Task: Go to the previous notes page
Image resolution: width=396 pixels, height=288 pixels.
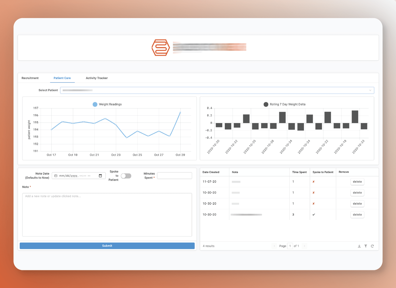Action: pyautogui.click(x=274, y=246)
